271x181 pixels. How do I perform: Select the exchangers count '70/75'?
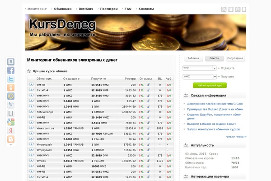coord(235,163)
